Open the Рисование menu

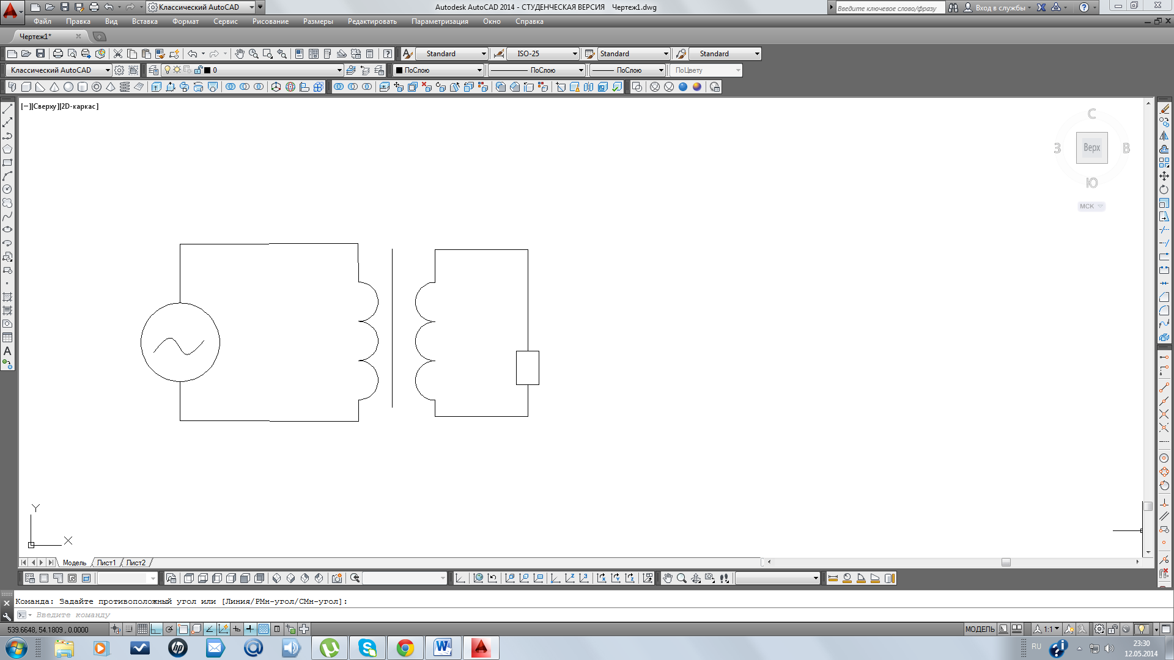tap(270, 21)
